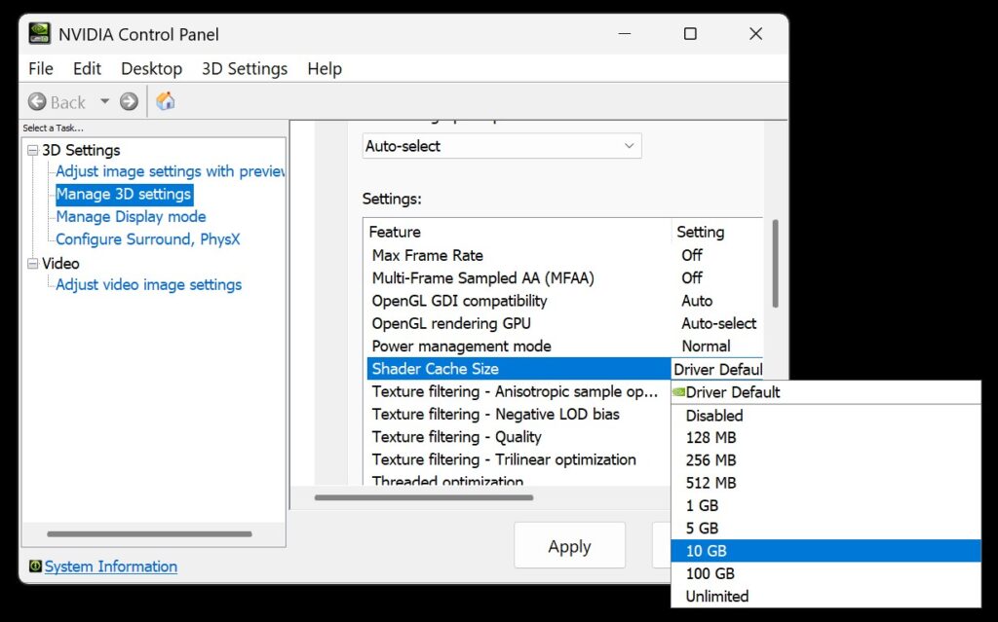Select Texture filtering - Trilinear optimization row
This screenshot has width=998, height=622.
tap(518, 459)
